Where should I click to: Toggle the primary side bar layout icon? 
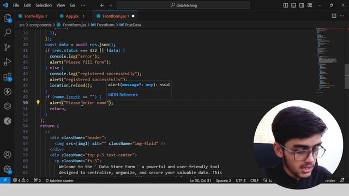286,5
